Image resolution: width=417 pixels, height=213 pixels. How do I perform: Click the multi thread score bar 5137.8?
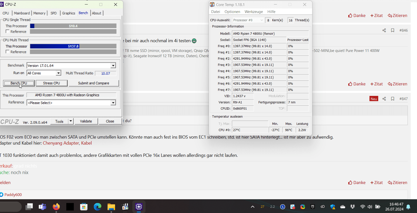(73, 46)
